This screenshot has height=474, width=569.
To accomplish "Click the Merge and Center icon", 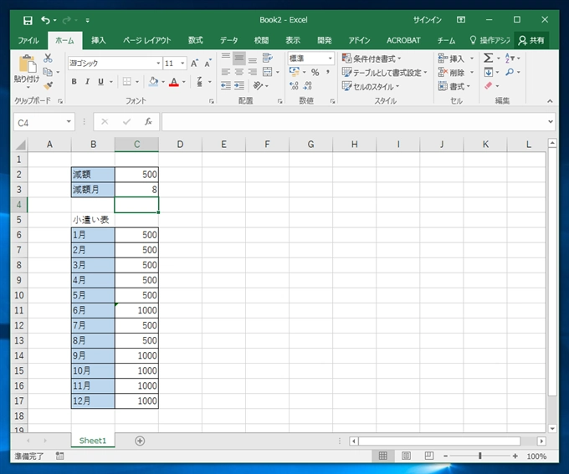I will click(x=268, y=72).
